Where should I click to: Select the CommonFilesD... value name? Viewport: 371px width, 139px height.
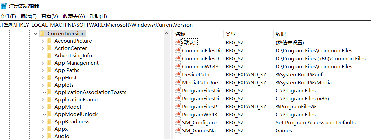pos(202,59)
